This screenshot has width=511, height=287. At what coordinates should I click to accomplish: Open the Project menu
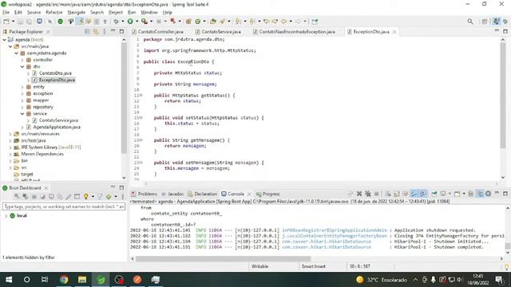pyautogui.click(x=115, y=13)
